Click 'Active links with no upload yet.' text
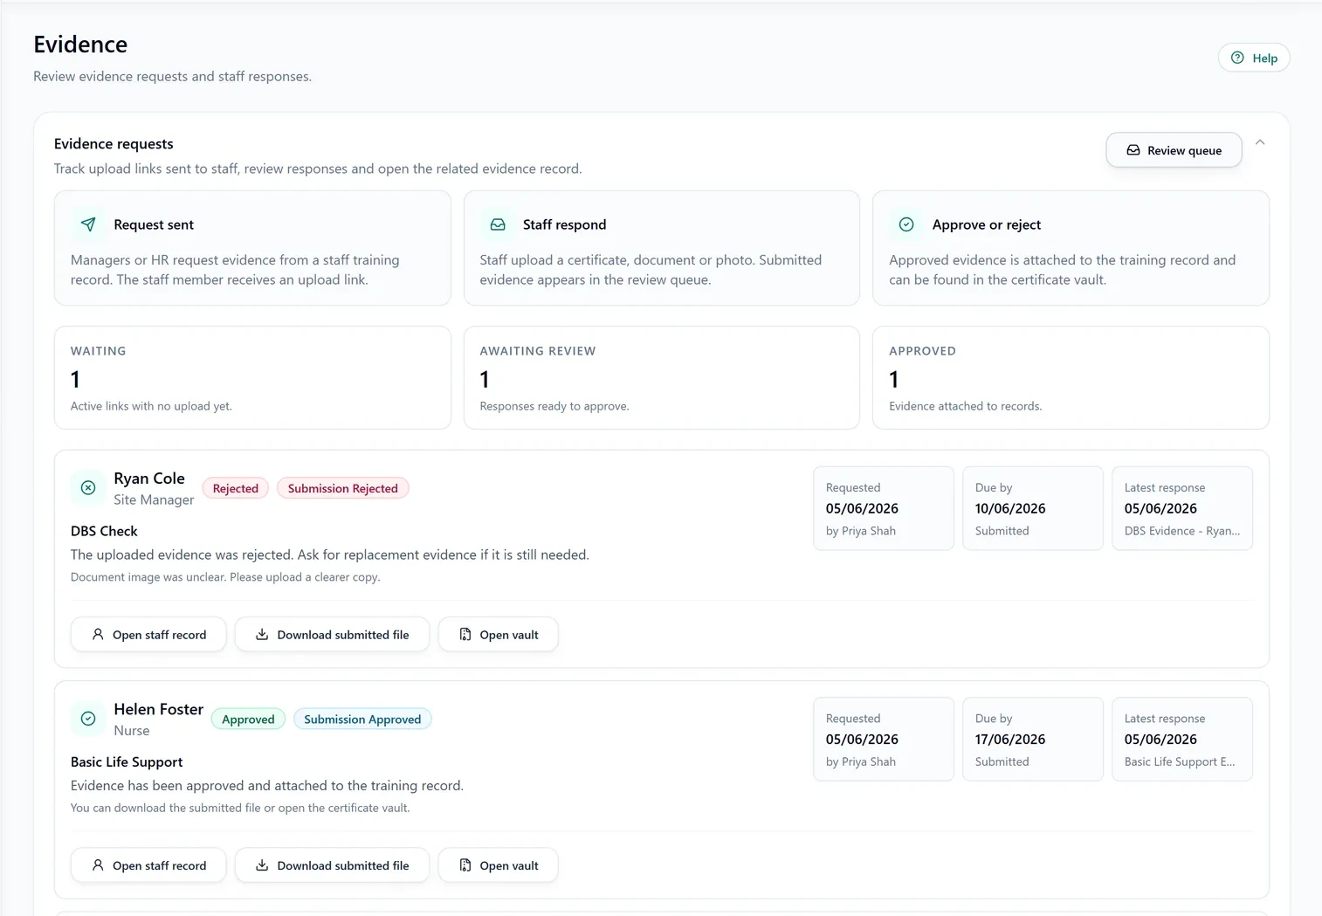Image resolution: width=1322 pixels, height=916 pixels. point(151,406)
